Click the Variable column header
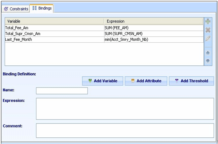 click(54, 21)
